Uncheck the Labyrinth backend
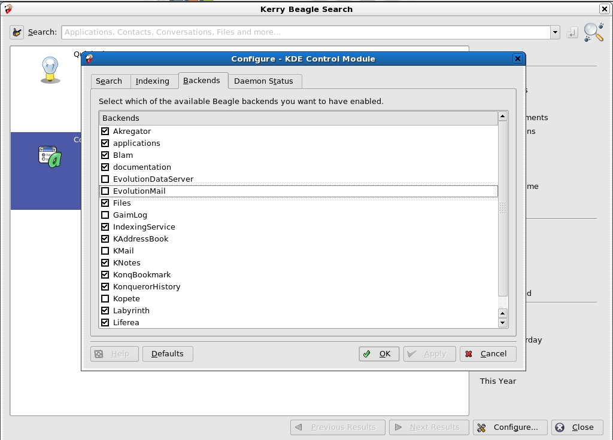The height and width of the screenshot is (440, 613). point(105,310)
